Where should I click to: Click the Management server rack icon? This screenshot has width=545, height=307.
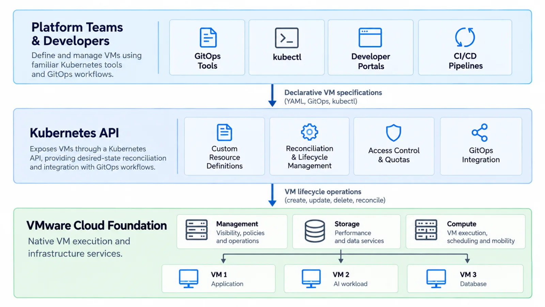(197, 230)
